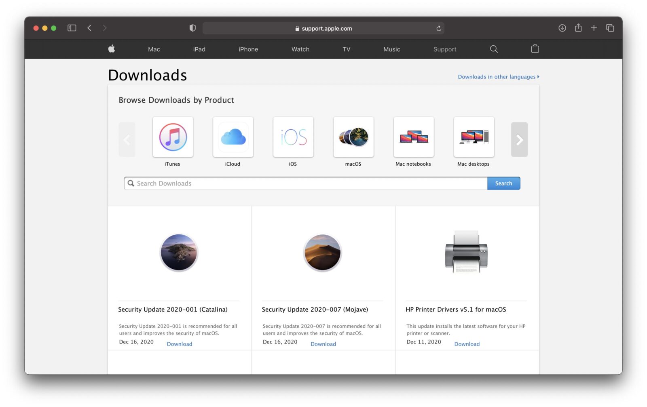Click the Privacy Report shield icon

point(192,28)
